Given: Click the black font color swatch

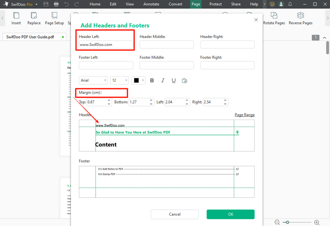Looking at the screenshot, I should (x=137, y=80).
